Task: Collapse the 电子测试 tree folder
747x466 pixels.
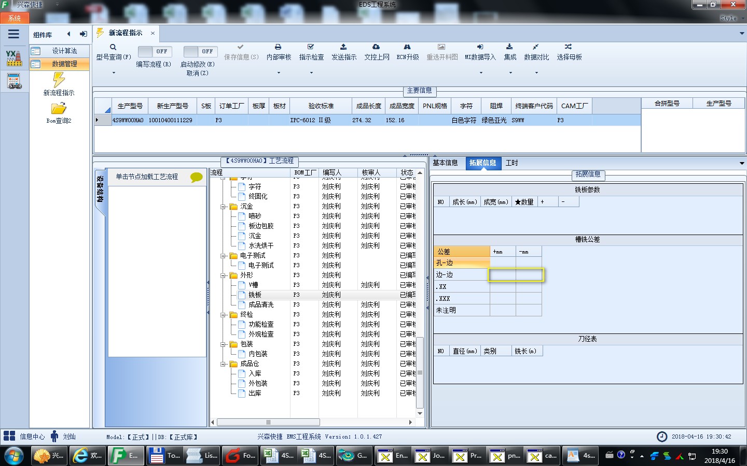Action: coord(223,256)
